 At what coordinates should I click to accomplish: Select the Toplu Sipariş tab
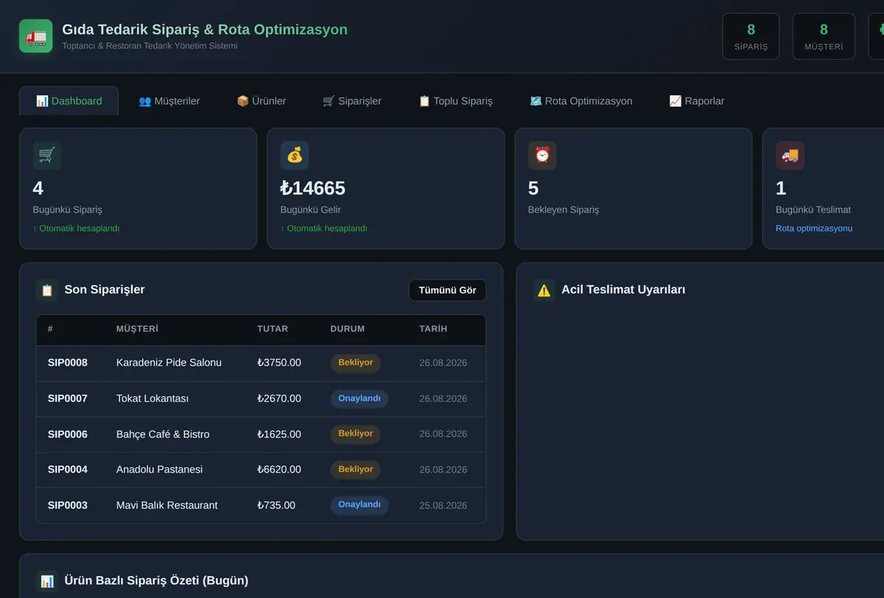tap(455, 101)
